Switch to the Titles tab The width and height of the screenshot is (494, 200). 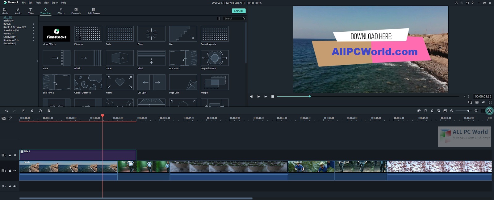[31, 11]
